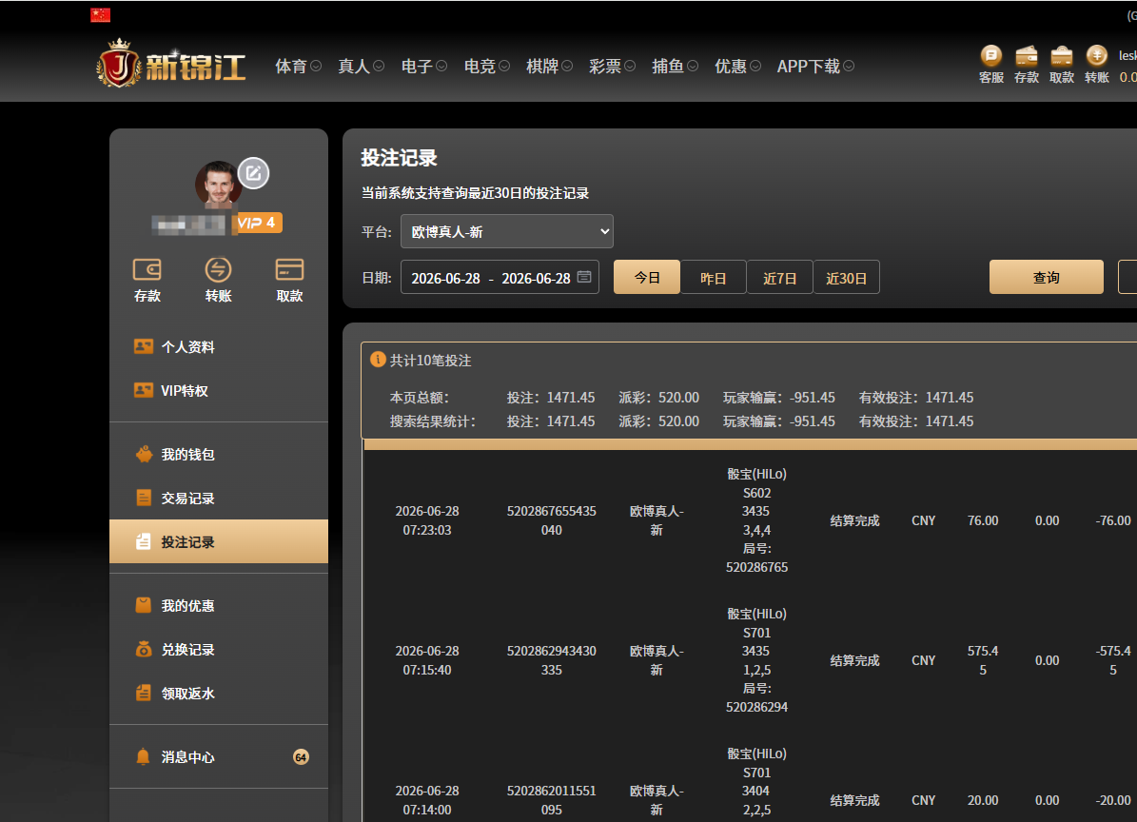Click the 76.00 bet amount cell

[983, 520]
